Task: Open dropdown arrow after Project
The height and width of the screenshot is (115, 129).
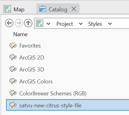Action: click(81, 24)
